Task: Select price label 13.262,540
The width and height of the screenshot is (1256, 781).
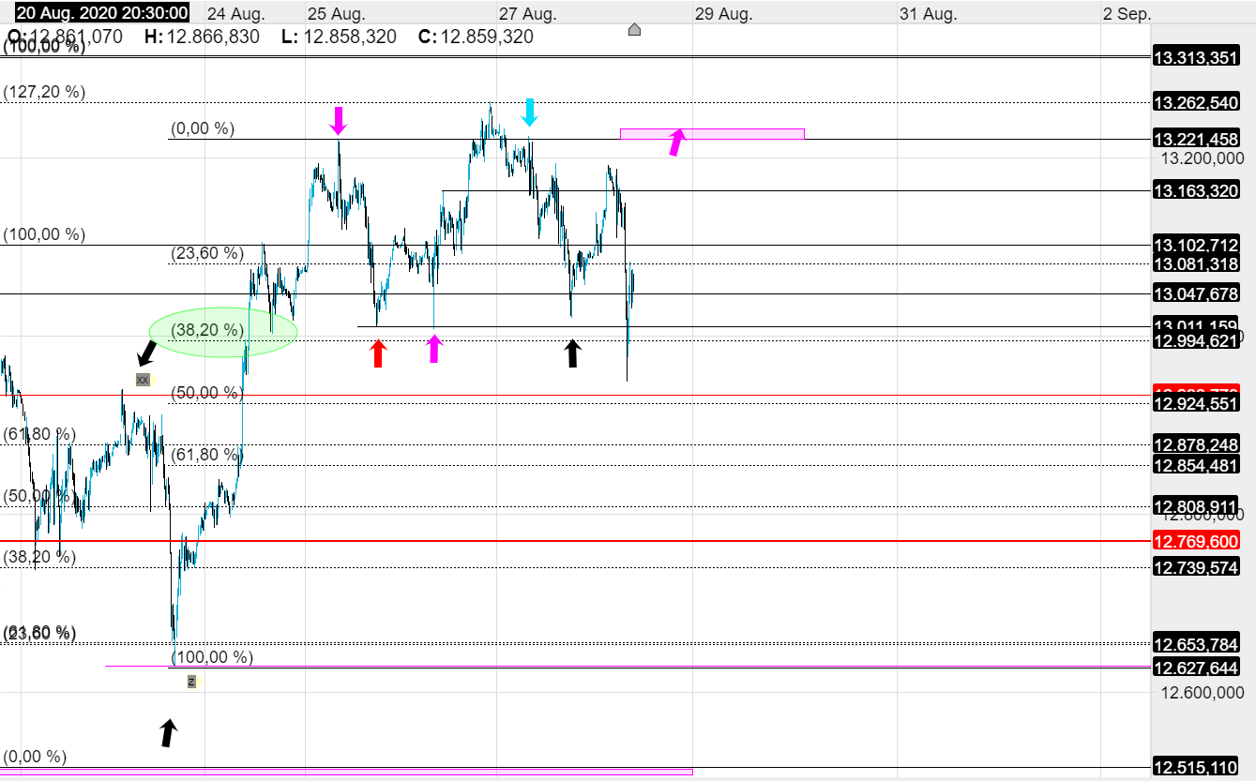Action: 1196,103
